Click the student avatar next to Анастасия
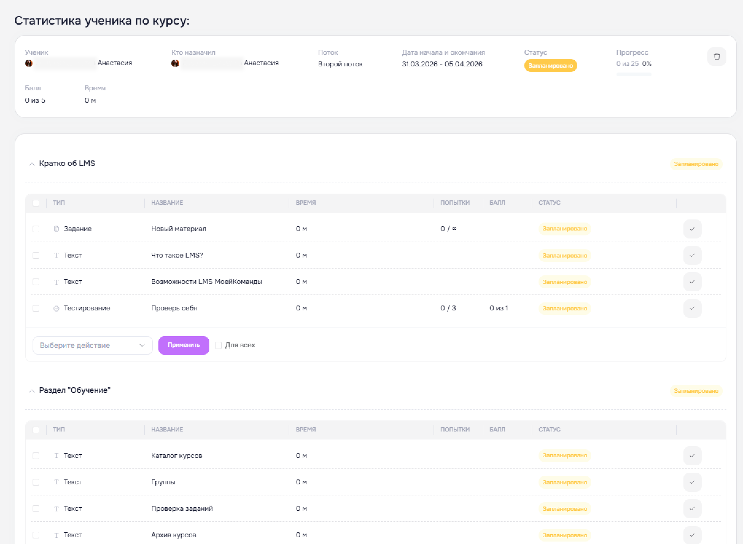The image size is (743, 544). pos(29,63)
